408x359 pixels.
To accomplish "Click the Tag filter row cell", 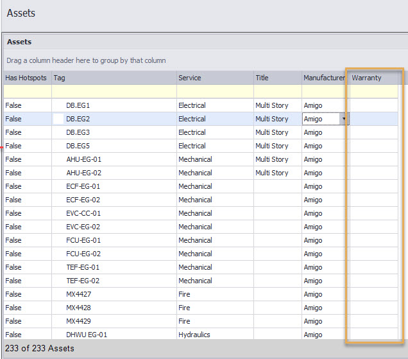I will [114, 91].
